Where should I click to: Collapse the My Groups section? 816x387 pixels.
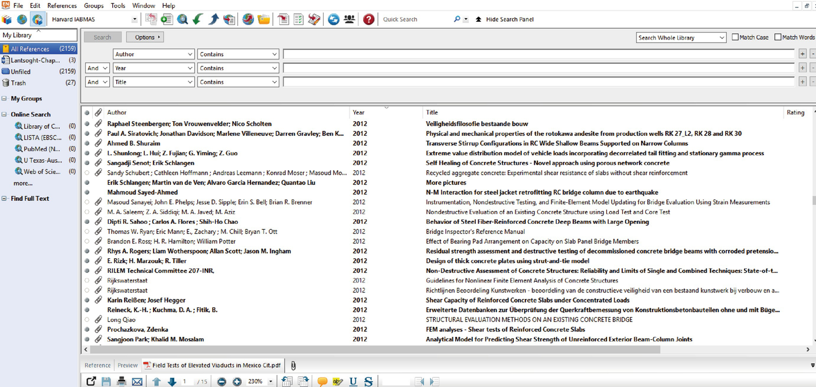(x=4, y=99)
